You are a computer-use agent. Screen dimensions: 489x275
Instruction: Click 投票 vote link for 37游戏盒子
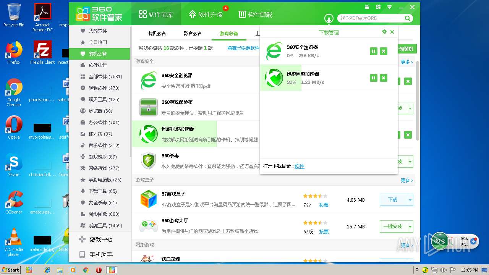(x=324, y=205)
